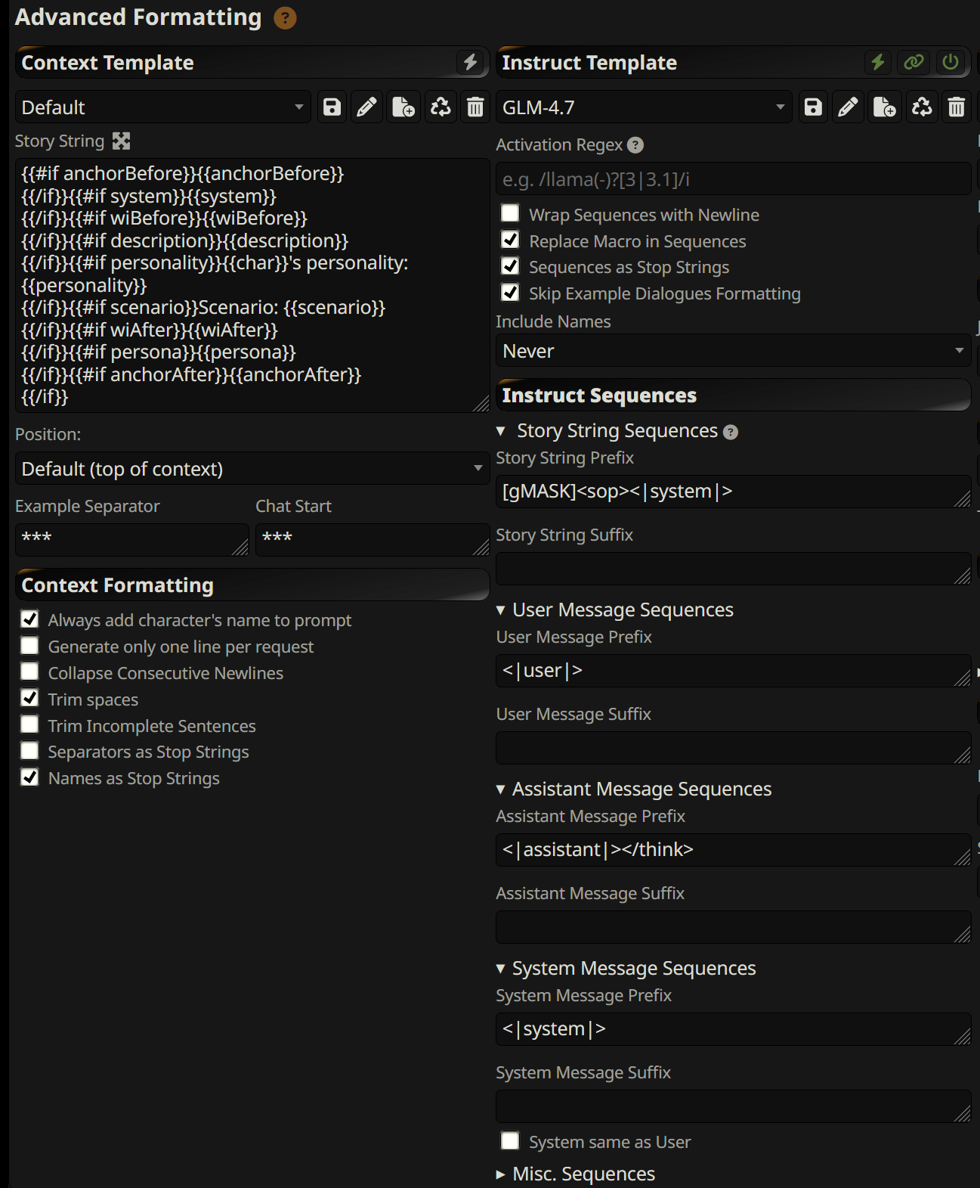
Task: Expand Misc. Sequences section
Action: [x=500, y=1174]
